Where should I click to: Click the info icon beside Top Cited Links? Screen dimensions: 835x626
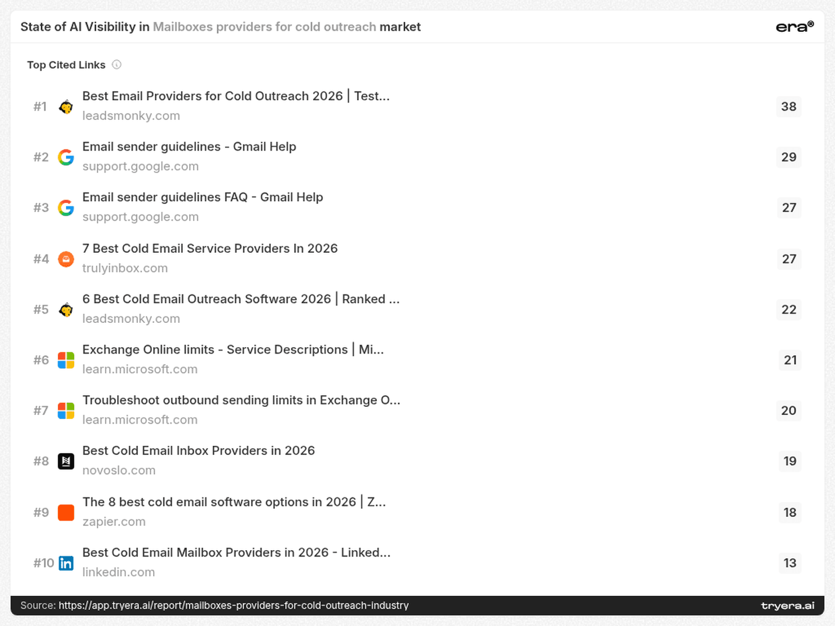(117, 65)
